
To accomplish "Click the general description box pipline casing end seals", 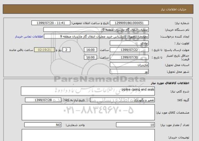I will click(x=88, y=91).
